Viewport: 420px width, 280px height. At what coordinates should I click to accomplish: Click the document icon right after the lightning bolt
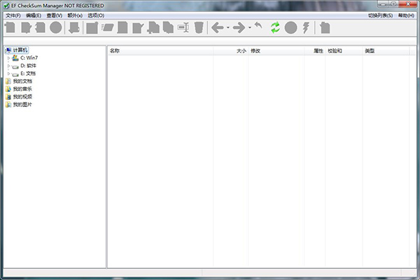pyautogui.click(x=325, y=27)
